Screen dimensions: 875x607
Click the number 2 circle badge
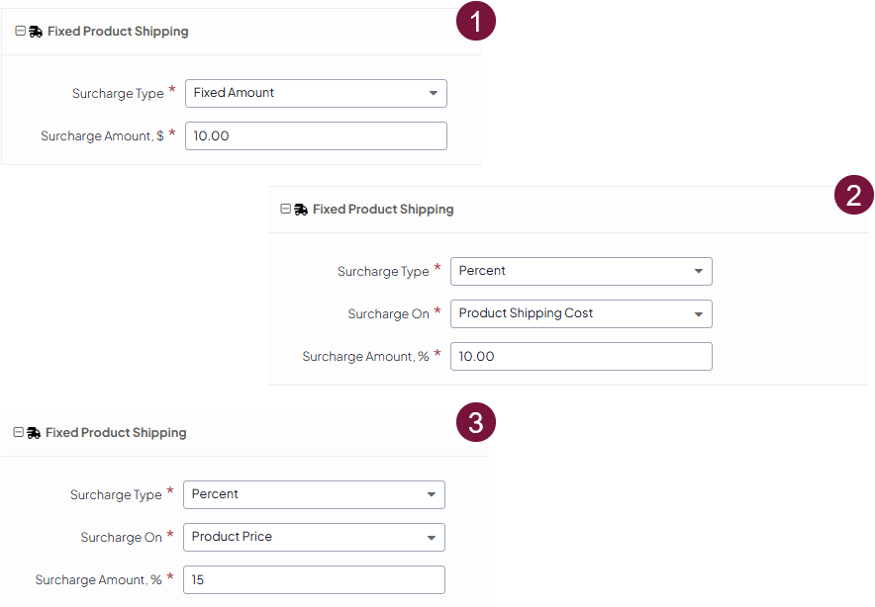point(854,195)
